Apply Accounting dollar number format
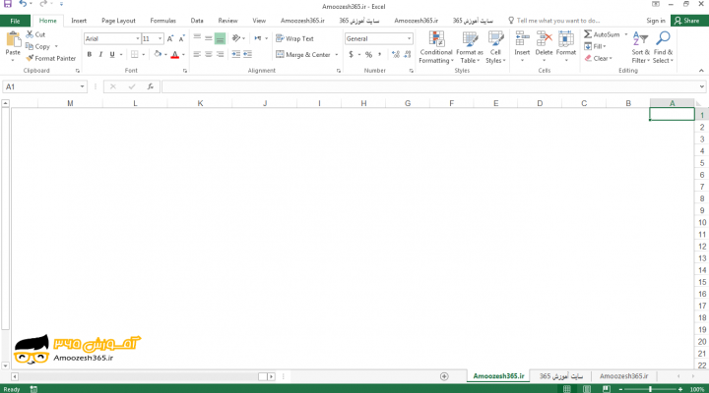This screenshot has width=709, height=393. 351,55
